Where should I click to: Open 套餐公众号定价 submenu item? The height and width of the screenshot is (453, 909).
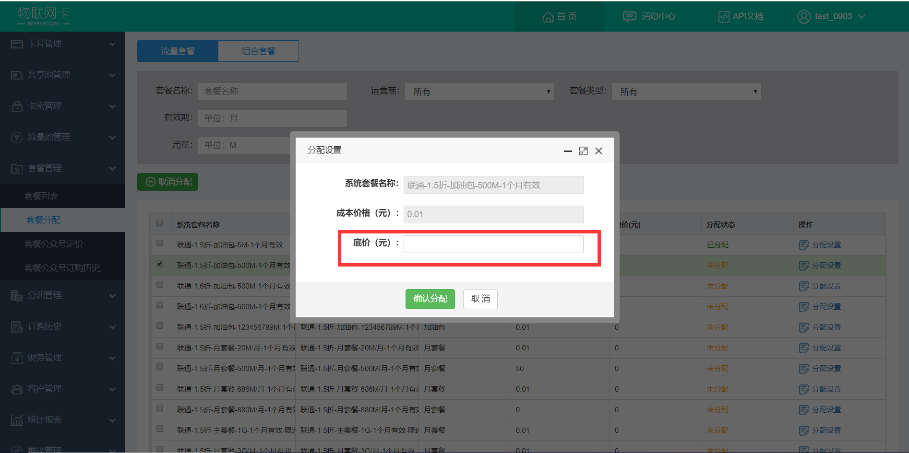(x=62, y=244)
